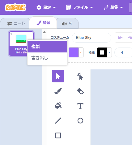Choose the Text tool
The height and width of the screenshot is (145, 132).
(x=80, y=106)
